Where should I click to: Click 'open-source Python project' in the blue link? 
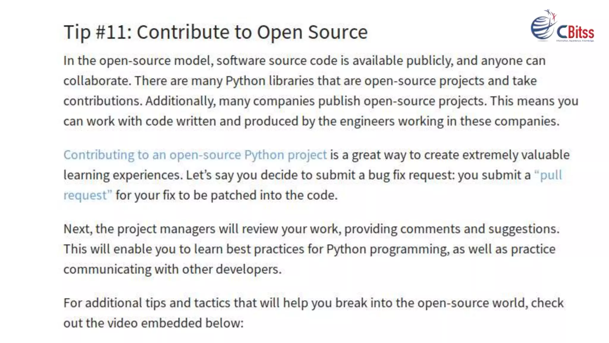coord(248,155)
